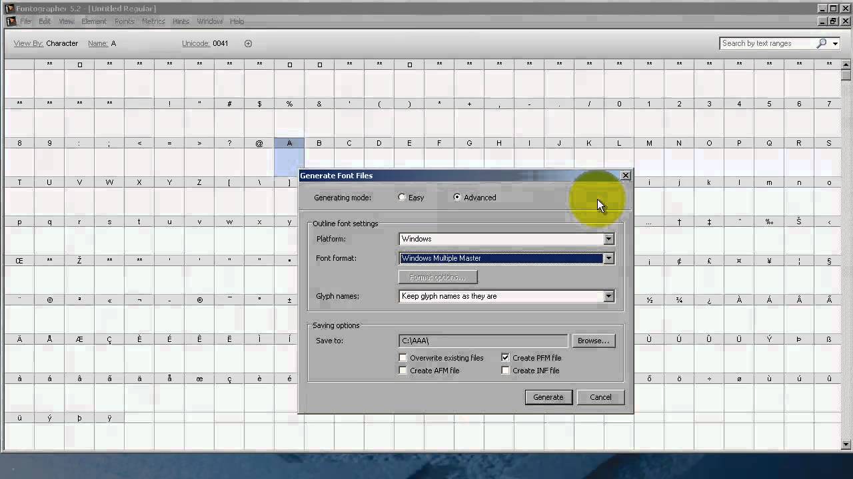Expand the Glyph names dropdown
This screenshot has width=853, height=479.
(x=608, y=296)
